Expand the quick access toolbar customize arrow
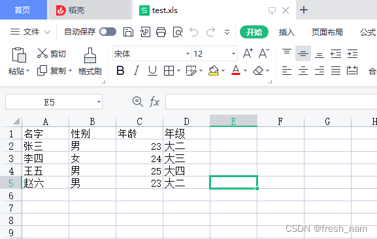This screenshot has width=377, height=239. pos(227,32)
